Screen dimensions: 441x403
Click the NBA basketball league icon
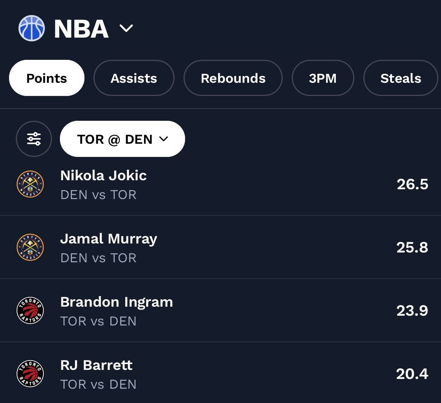coord(32,28)
